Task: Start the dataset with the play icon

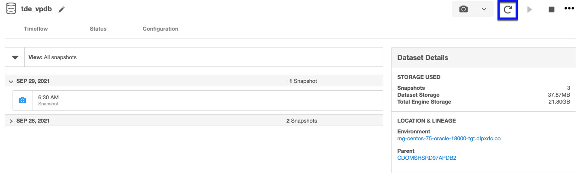Action: [x=530, y=9]
